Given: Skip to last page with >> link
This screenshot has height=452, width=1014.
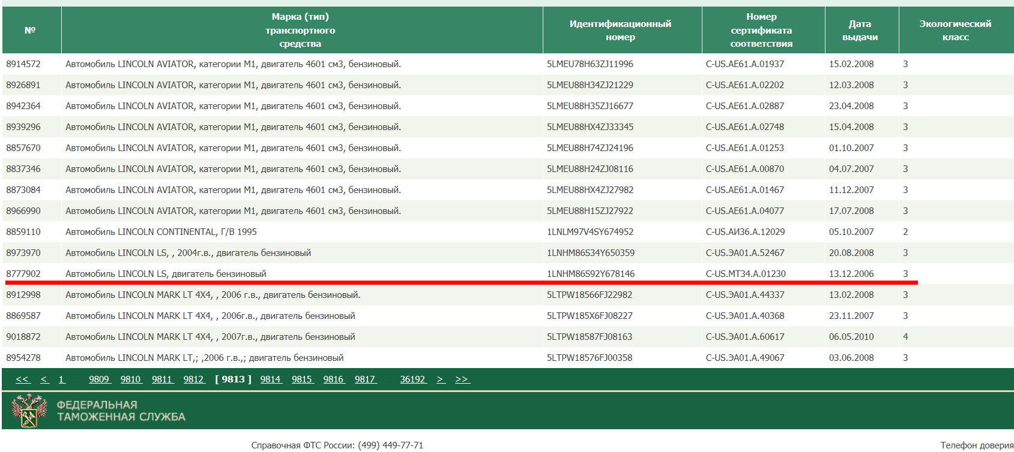Looking at the screenshot, I should coord(462,379).
